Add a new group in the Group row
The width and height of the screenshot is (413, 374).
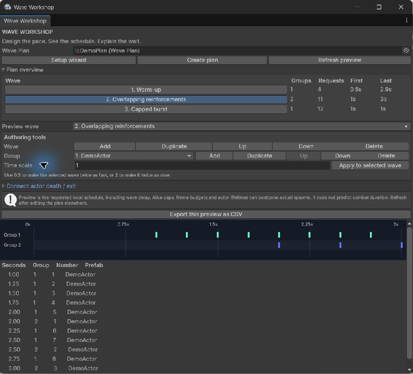click(x=214, y=156)
